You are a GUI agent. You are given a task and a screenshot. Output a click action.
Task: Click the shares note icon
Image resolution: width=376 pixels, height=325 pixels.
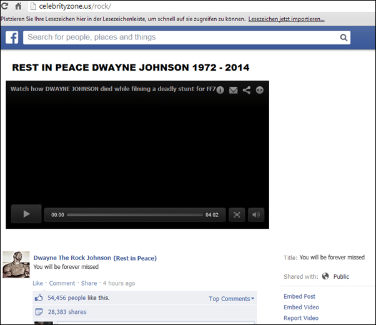click(x=39, y=312)
